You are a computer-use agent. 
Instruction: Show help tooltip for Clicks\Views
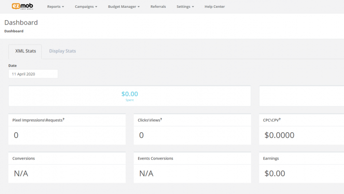(x=161, y=119)
